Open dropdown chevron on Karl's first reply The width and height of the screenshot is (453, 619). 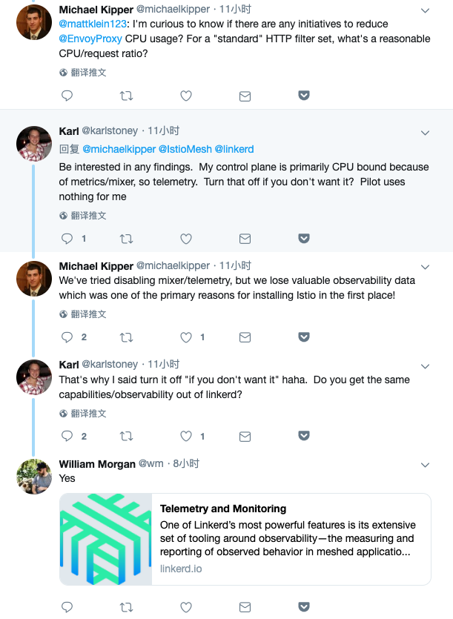tap(425, 133)
